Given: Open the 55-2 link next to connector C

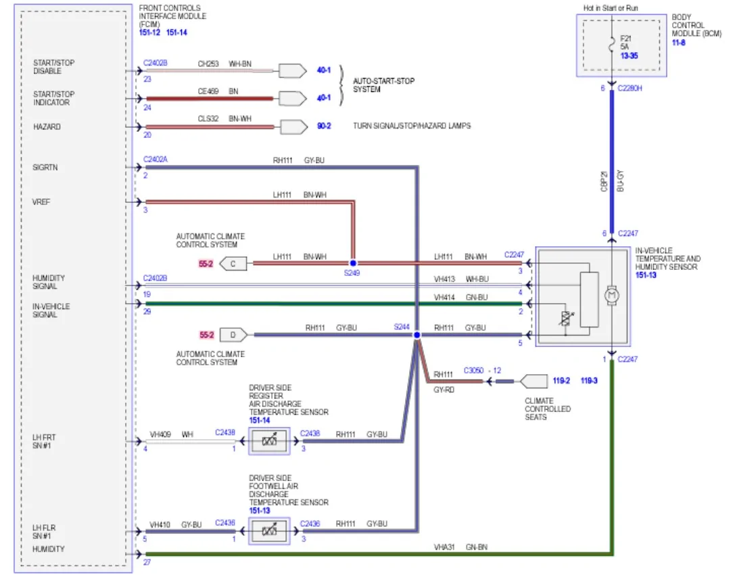Looking at the screenshot, I should pos(206,264).
